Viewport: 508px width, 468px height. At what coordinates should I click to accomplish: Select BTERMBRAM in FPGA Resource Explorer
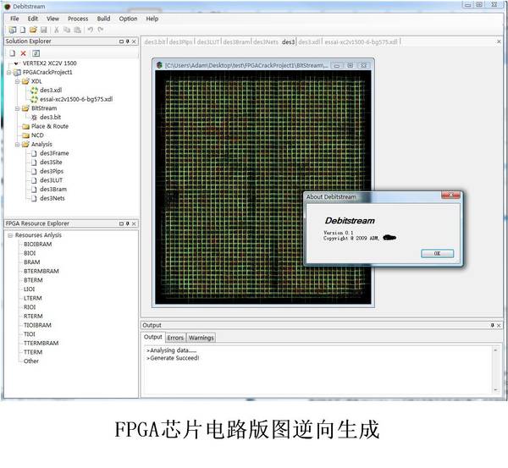pos(40,271)
